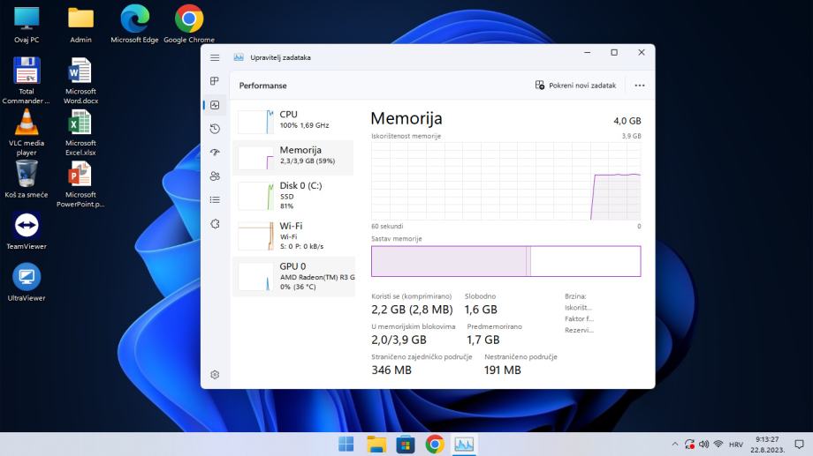813x456 pixels.
Task: Select CPU in the performance list
Action: 293,120
